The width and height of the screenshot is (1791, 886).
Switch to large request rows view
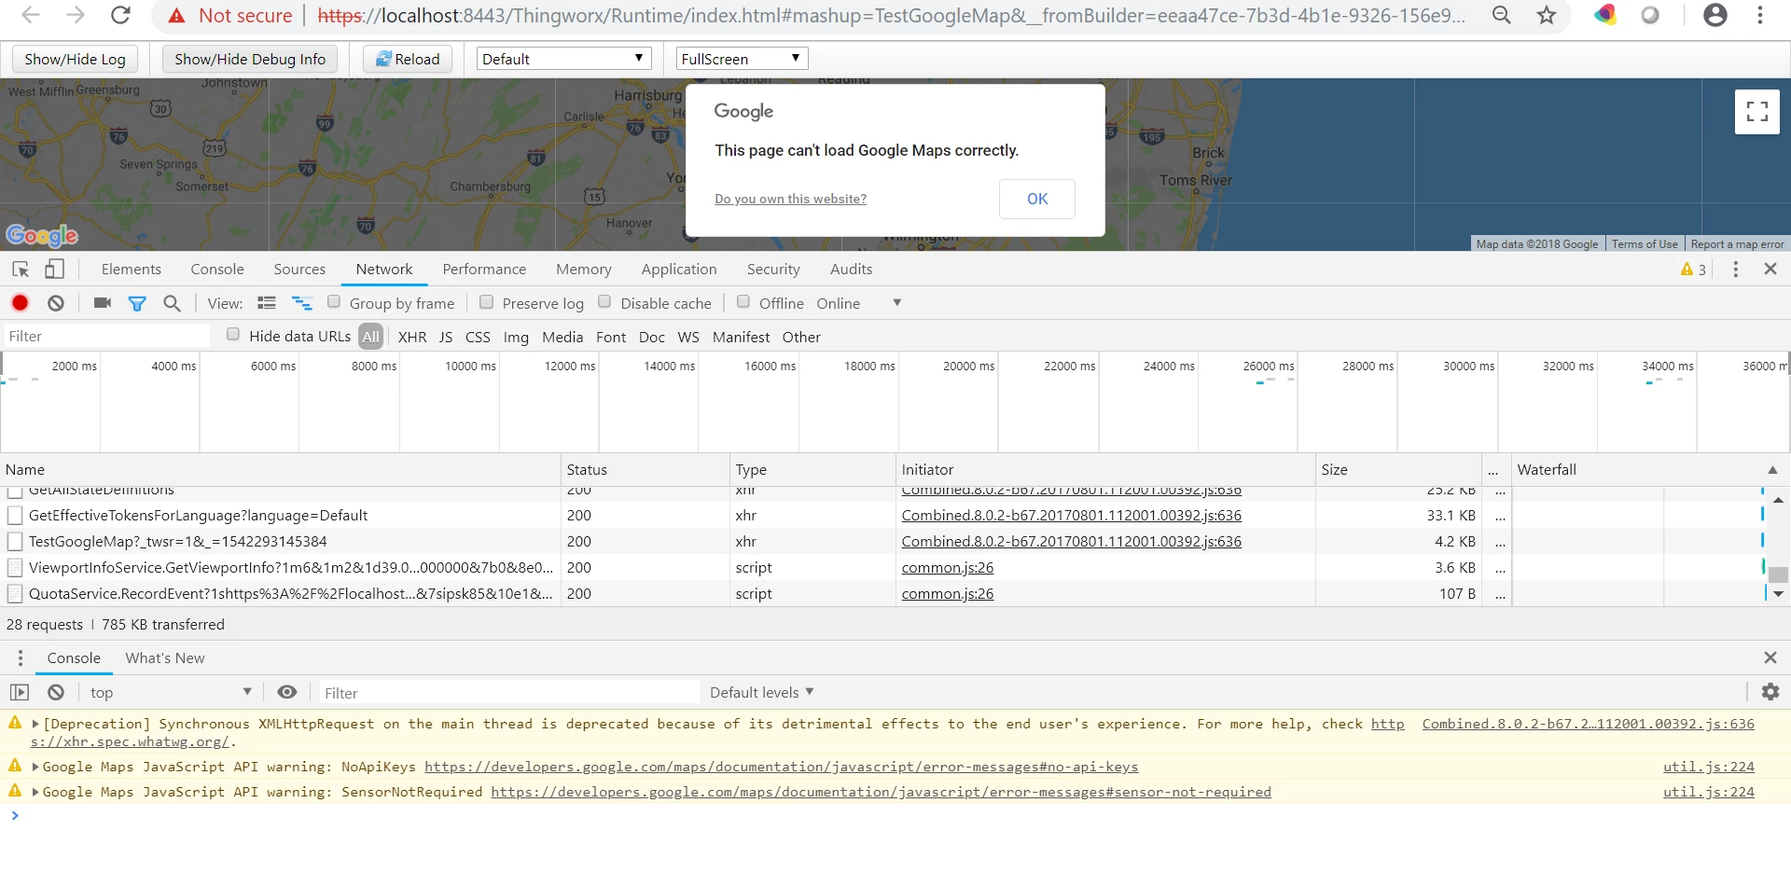[267, 303]
